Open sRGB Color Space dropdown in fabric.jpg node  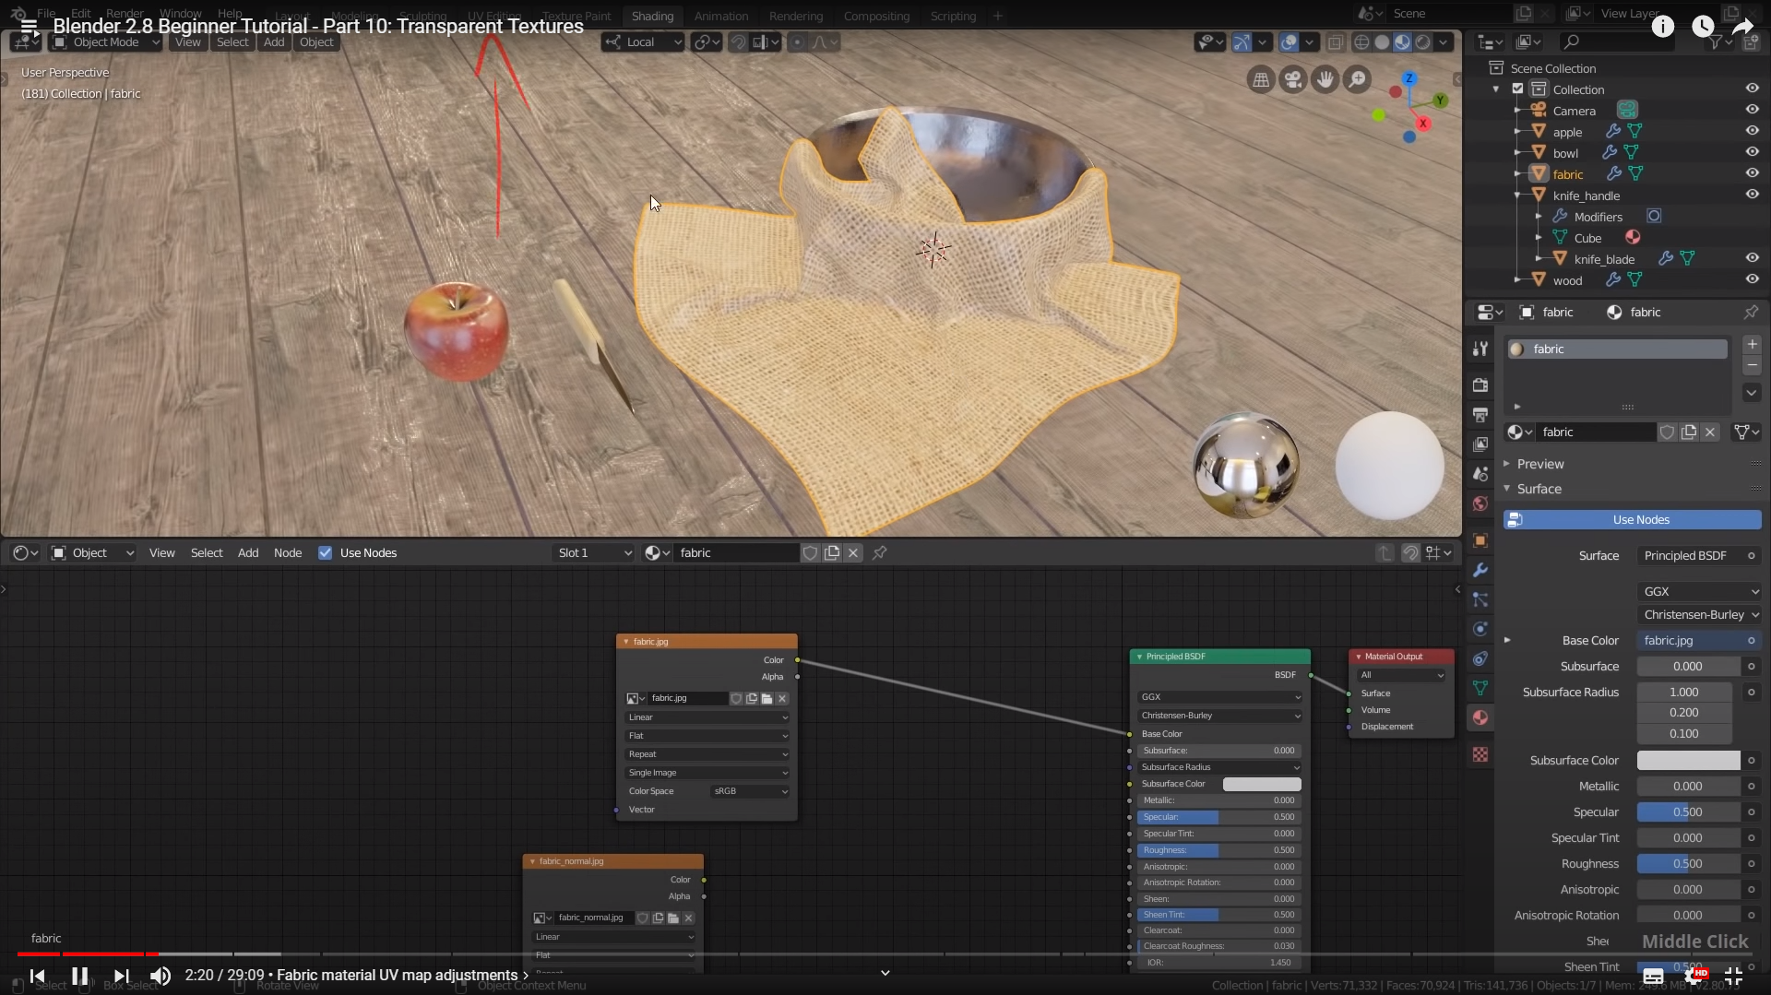click(x=750, y=791)
